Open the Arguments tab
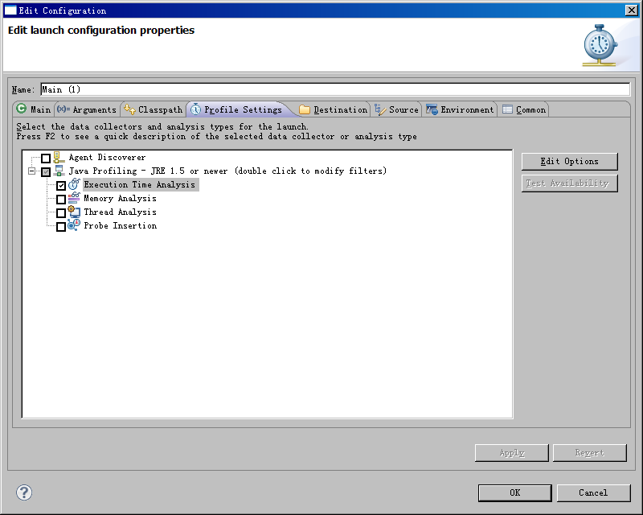The image size is (643, 515). tap(87, 109)
